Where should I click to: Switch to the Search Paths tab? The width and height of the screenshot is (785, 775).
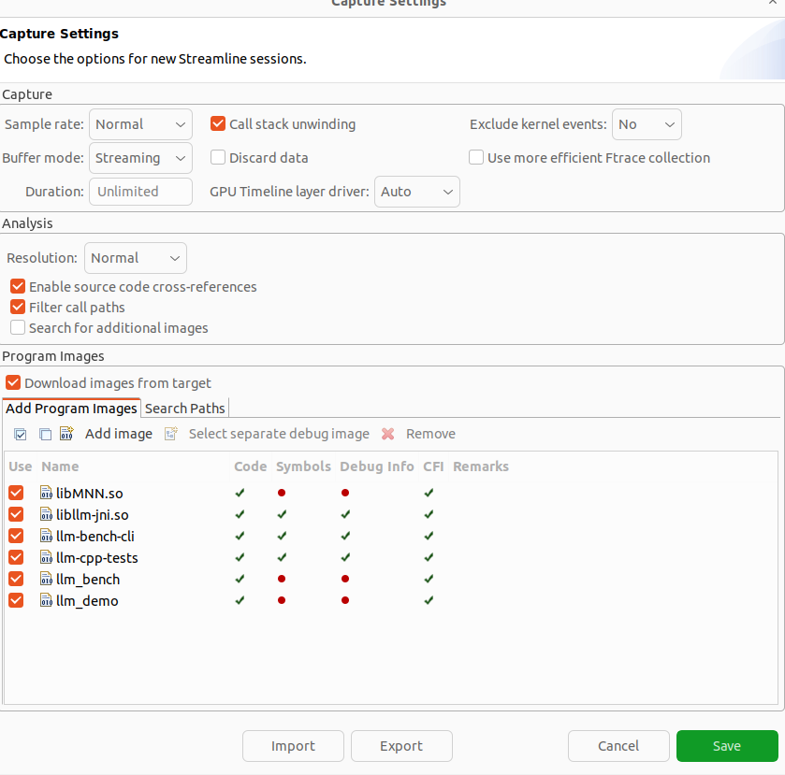[184, 409]
